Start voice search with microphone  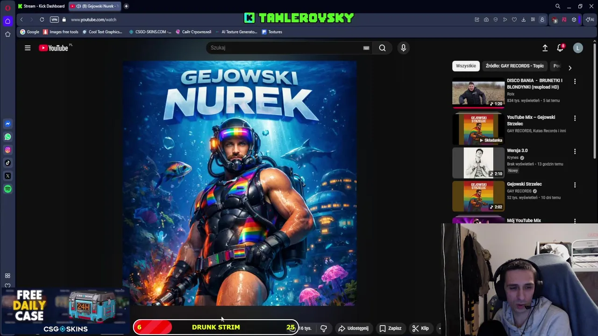point(404,48)
